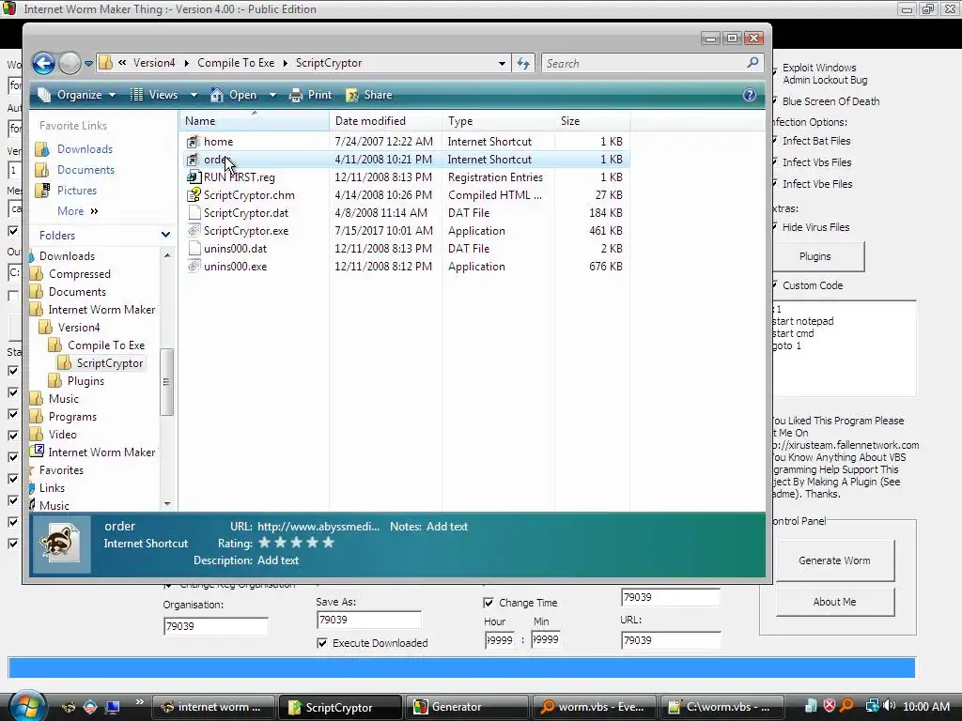Click Add text next to Description

[278, 560]
